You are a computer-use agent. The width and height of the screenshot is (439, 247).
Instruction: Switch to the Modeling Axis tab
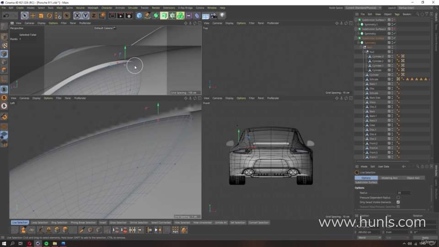[390, 177]
